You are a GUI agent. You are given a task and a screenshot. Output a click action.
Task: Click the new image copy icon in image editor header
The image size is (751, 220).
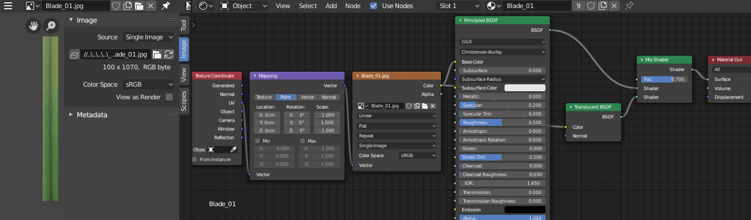click(128, 6)
